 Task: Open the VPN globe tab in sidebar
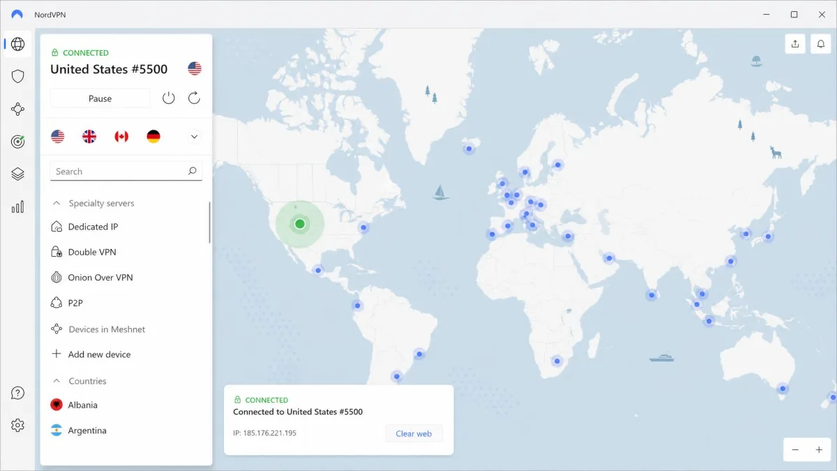point(18,44)
